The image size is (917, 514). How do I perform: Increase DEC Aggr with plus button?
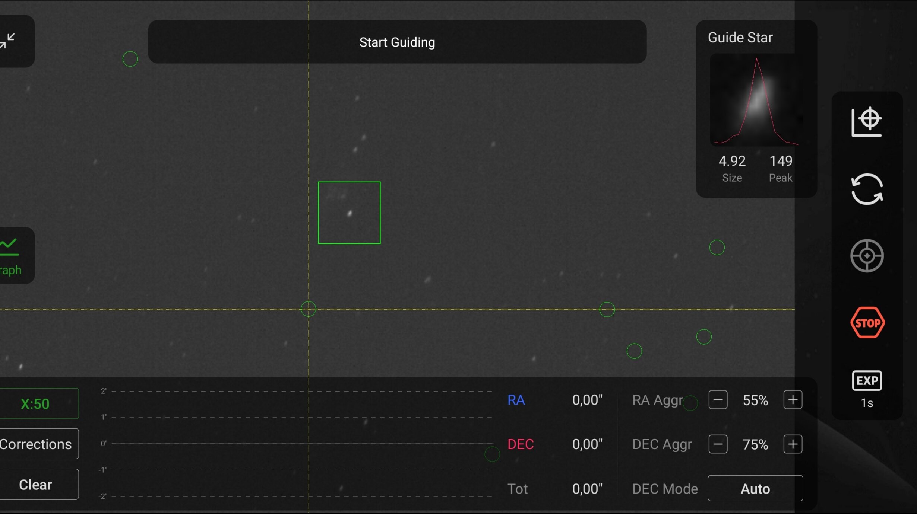[793, 444]
